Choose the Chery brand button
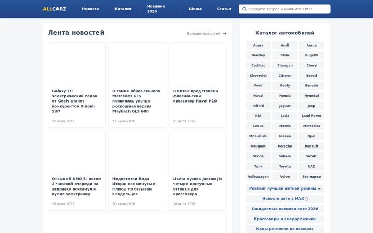This screenshot has width=373, height=233. point(311,65)
